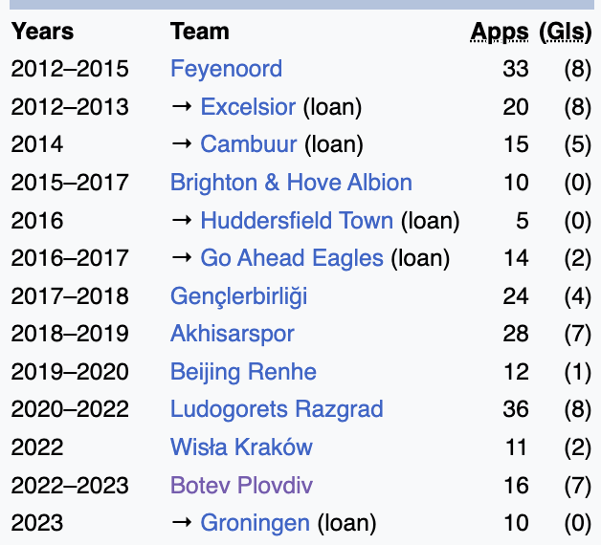Visit the Huddersfield Town link
The image size is (601, 545).
(x=297, y=221)
